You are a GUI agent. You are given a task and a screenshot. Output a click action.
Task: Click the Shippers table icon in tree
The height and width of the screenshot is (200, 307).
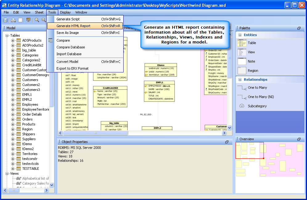pyautogui.click(x=18, y=134)
